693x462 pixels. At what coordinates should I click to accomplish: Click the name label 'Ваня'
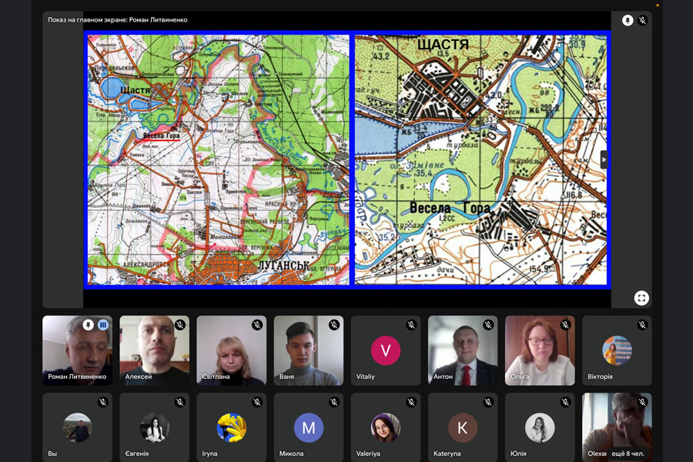pyautogui.click(x=286, y=377)
